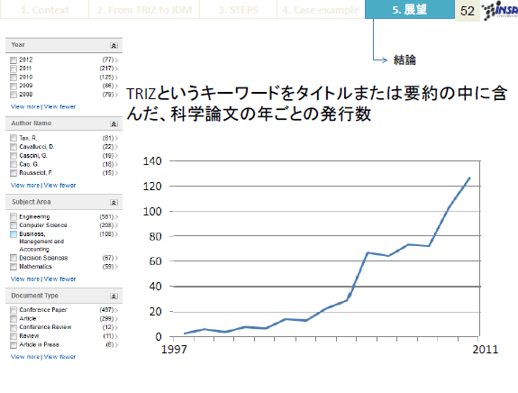Select the Conference Paper checkbox
The height and width of the screenshot is (393, 518).
14,310
